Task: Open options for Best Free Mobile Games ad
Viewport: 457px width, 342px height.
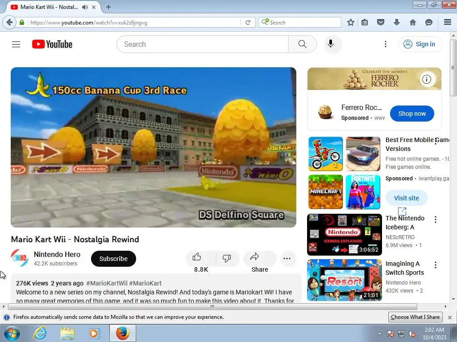Action: point(436,141)
